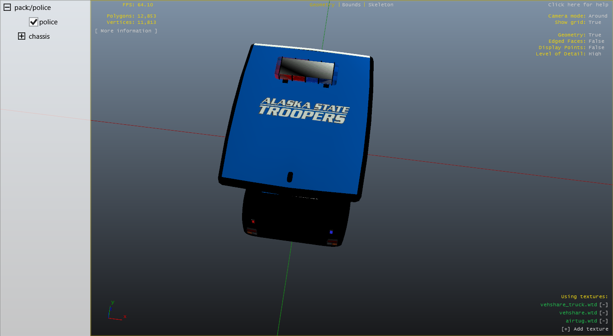Viewport: 613px width, 336px height.
Task: Select the chassis item in the tree
Action: (x=39, y=36)
